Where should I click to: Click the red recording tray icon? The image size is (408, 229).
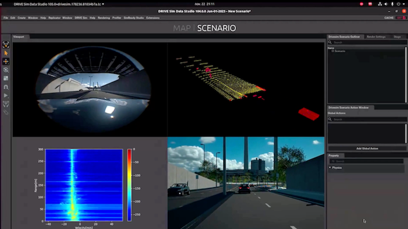pyautogui.click(x=370, y=4)
